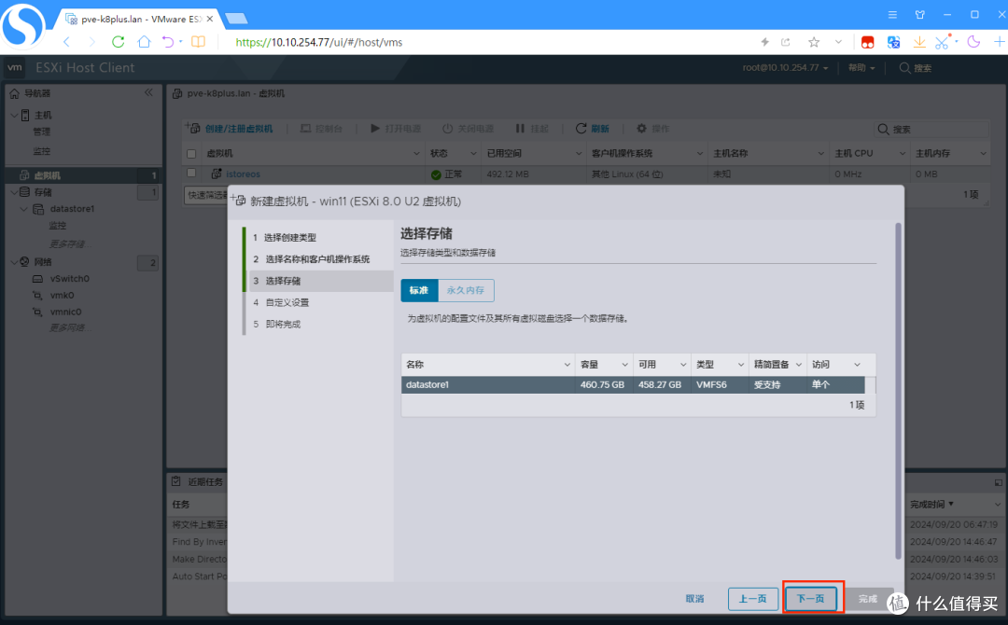This screenshot has height=625, width=1008.
Task: Open the reading mode book icon
Action: click(199, 42)
